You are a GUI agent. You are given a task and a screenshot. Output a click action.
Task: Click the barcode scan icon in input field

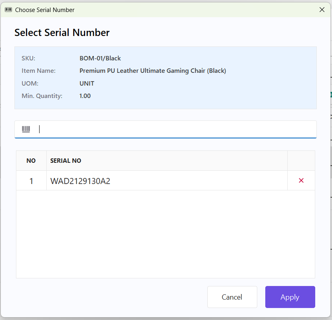coord(26,129)
